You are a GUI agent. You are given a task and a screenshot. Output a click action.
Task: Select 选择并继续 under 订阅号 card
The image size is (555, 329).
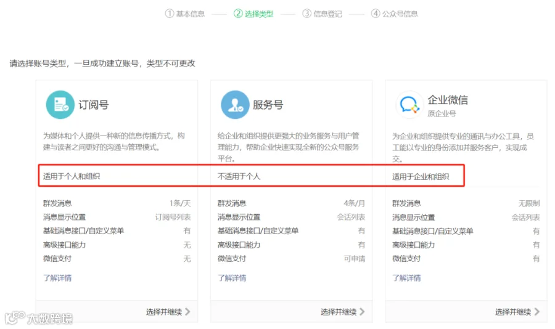[x=164, y=312]
